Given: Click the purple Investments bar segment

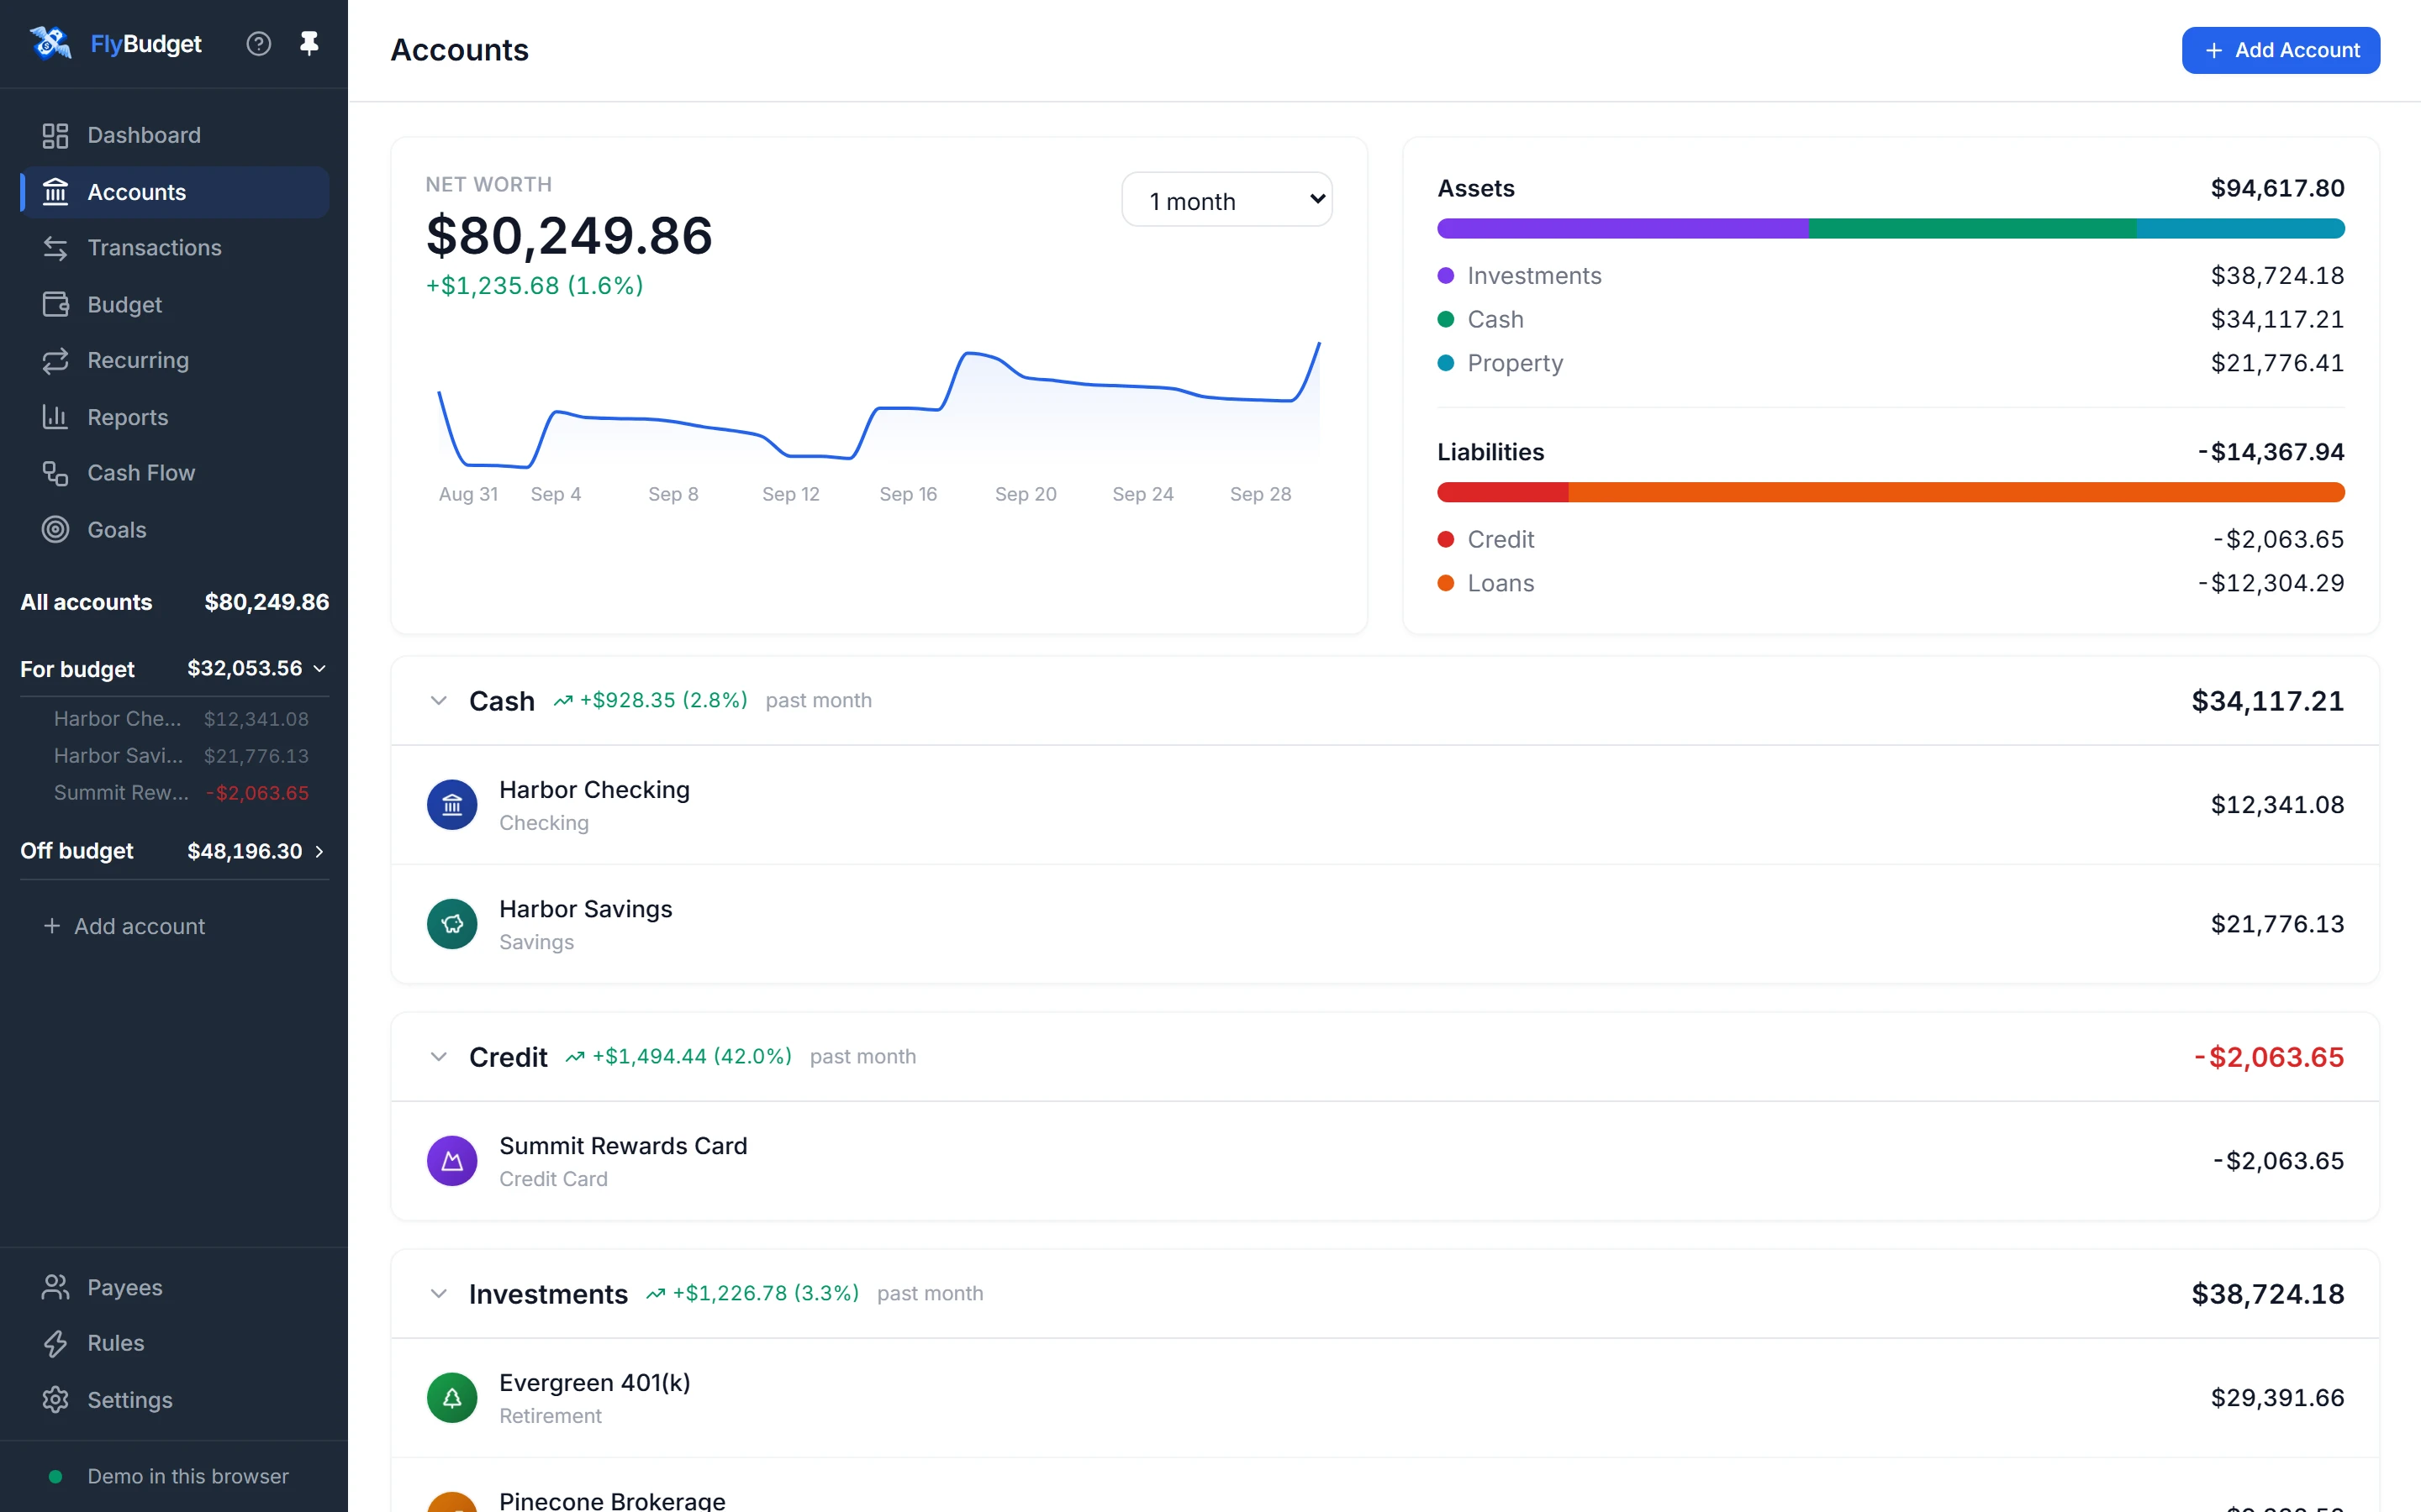Looking at the screenshot, I should click(x=1622, y=228).
